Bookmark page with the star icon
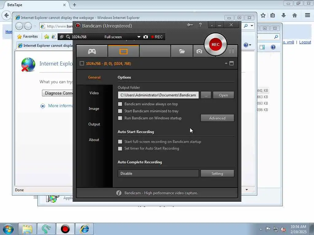 click(263, 15)
